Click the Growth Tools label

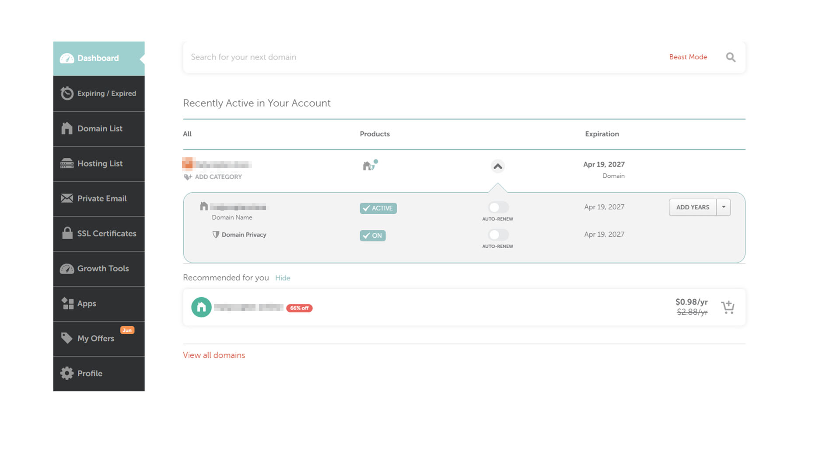point(103,268)
